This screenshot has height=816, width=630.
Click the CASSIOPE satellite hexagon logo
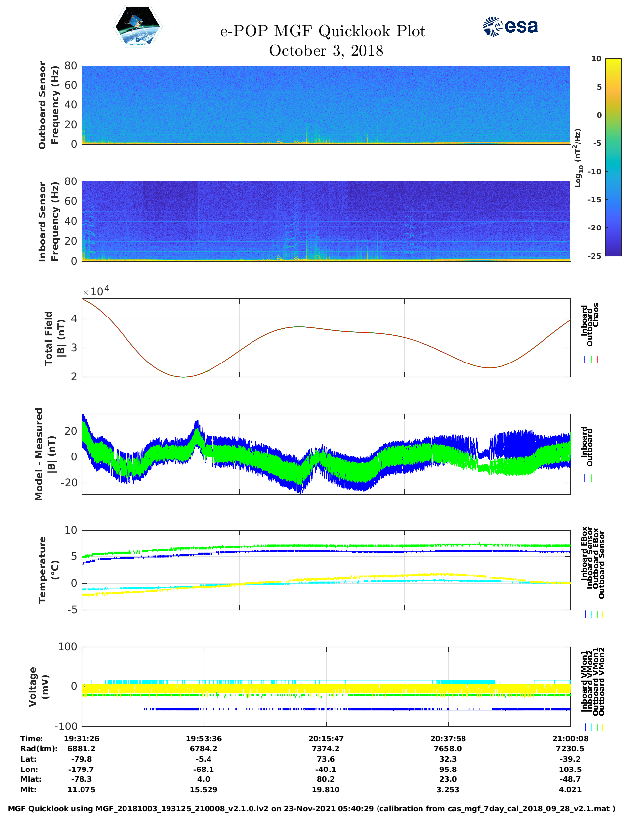[138, 27]
